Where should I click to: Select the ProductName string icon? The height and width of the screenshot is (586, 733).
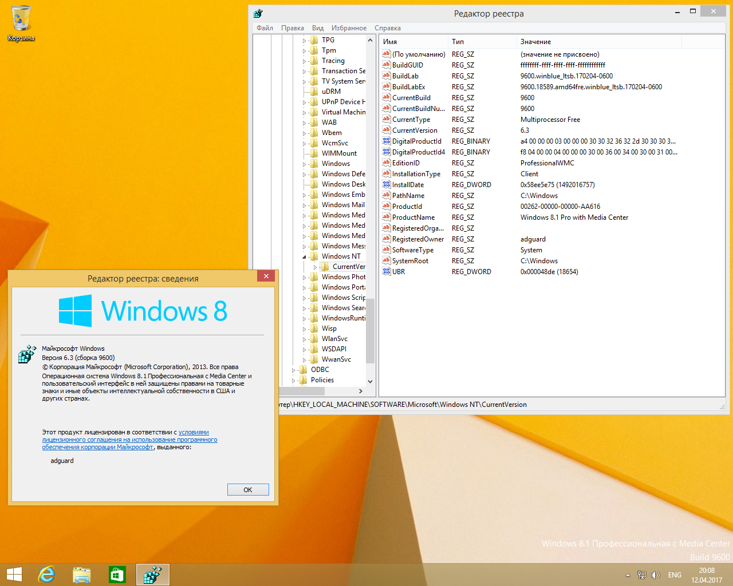click(x=386, y=217)
